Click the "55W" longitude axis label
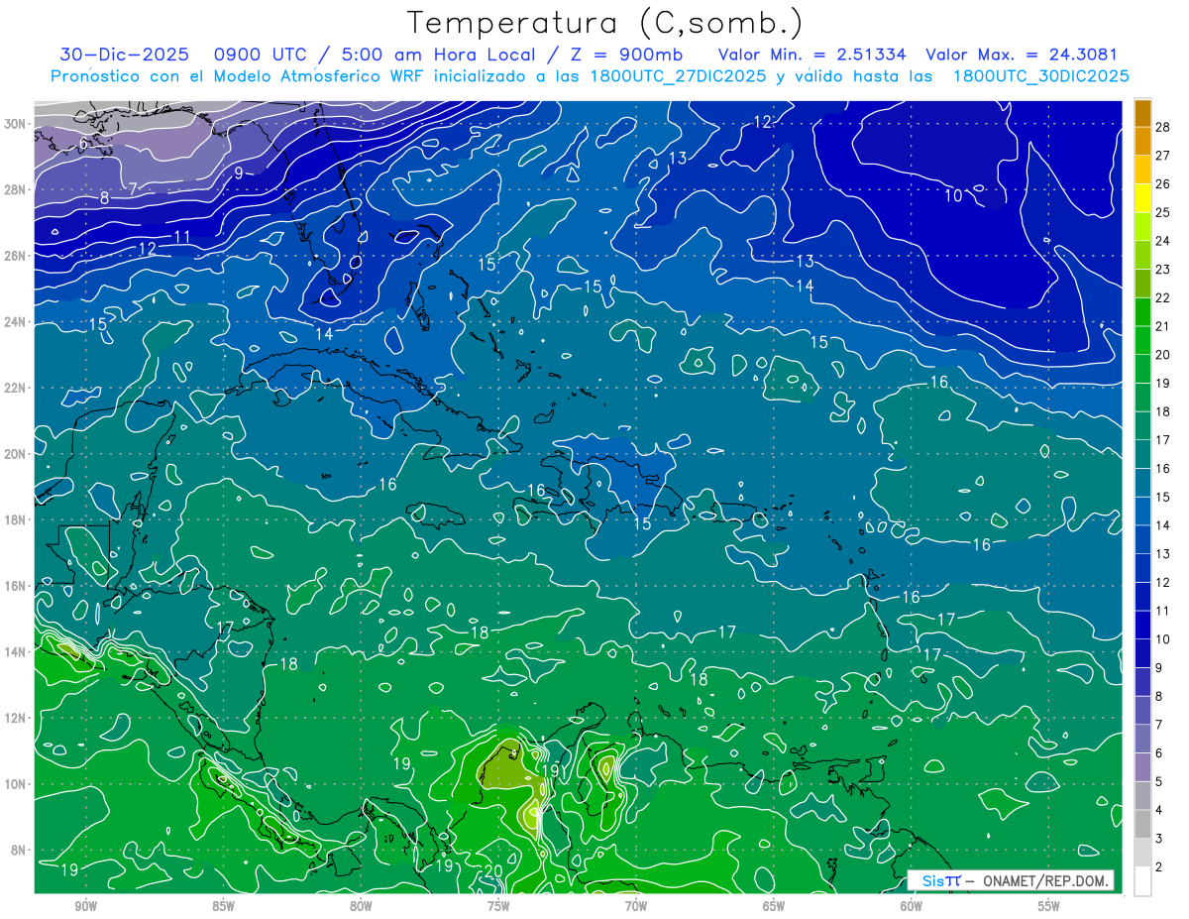Image resolution: width=1189 pixels, height=919 pixels. [x=1049, y=906]
